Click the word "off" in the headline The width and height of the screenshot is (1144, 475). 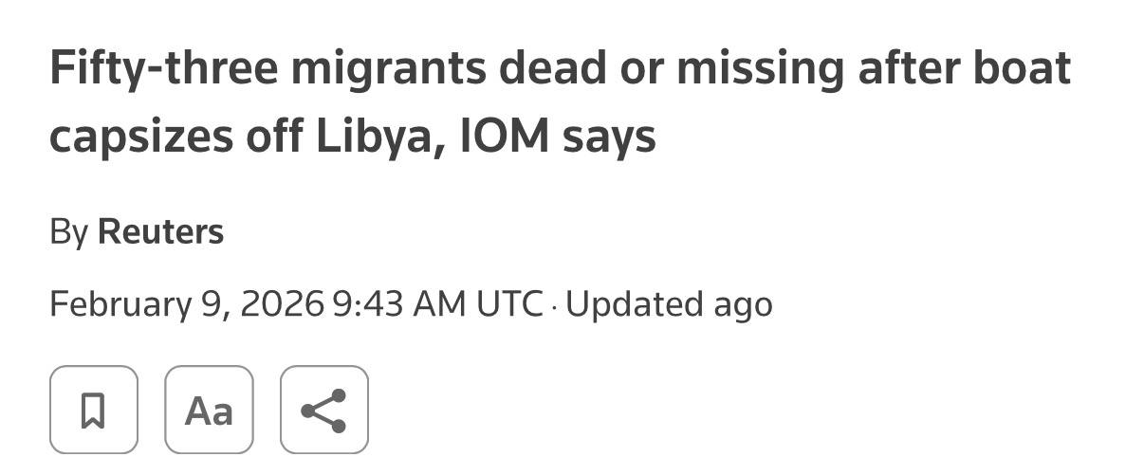click(x=275, y=137)
